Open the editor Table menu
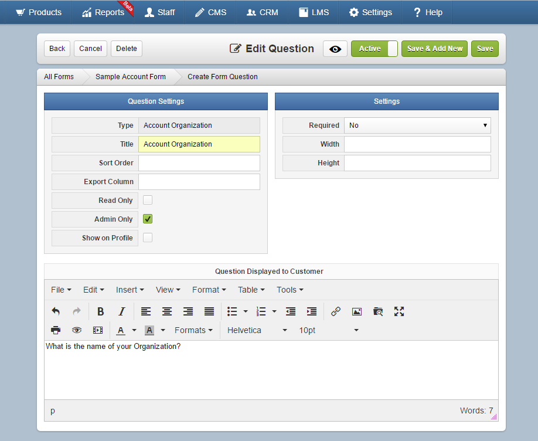 tap(251, 290)
